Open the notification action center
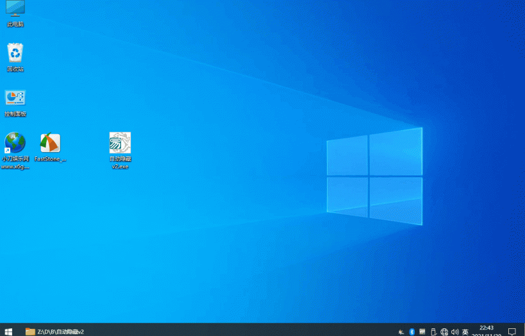The width and height of the screenshot is (525, 336). [512, 332]
